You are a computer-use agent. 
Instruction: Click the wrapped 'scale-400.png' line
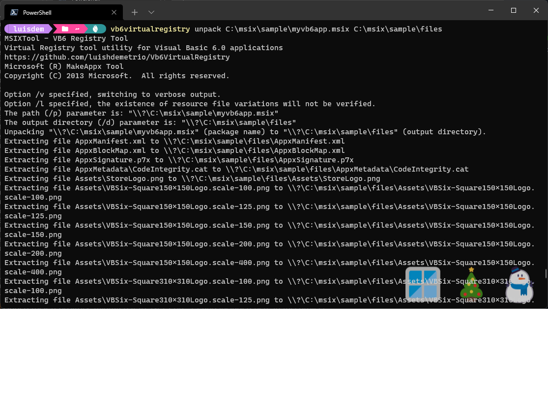coord(33,272)
